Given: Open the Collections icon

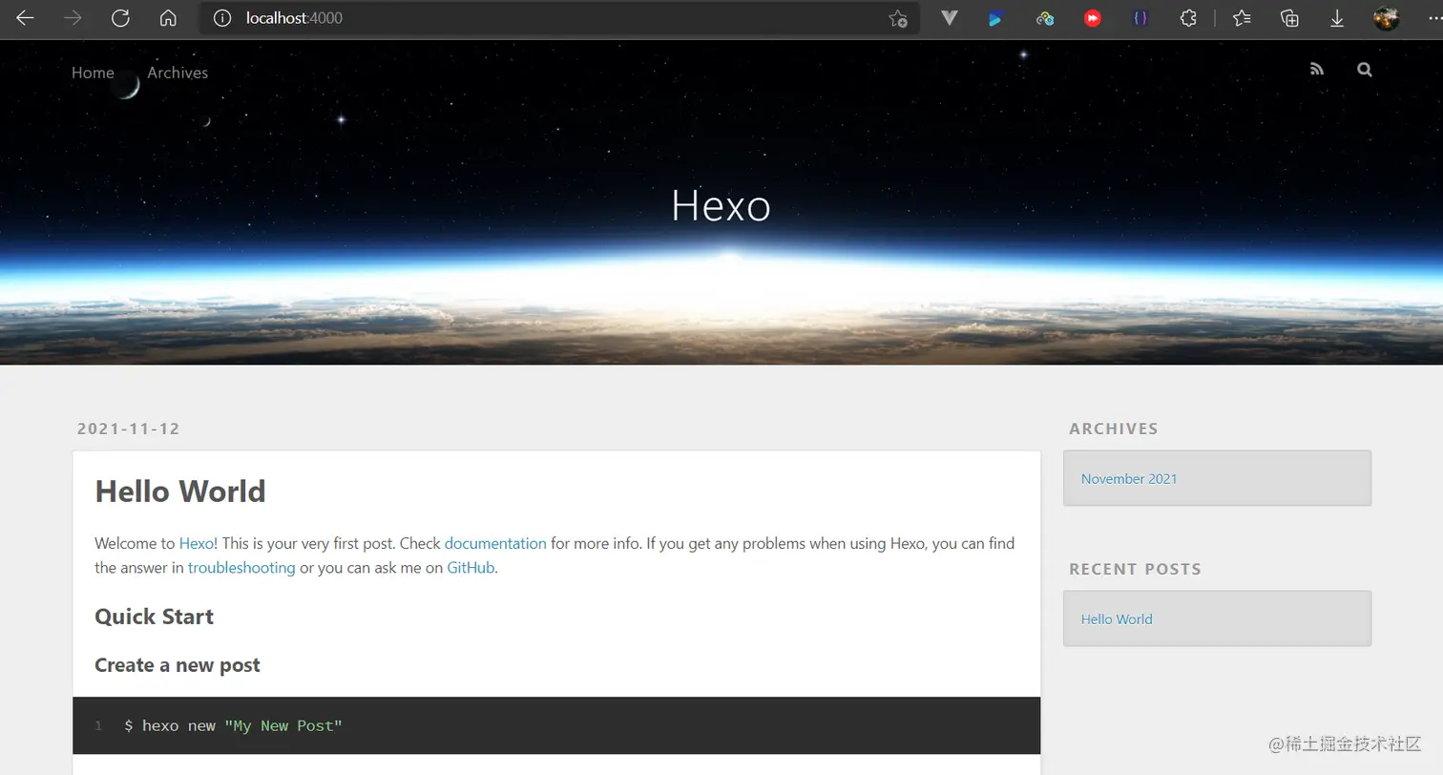Looking at the screenshot, I should coord(1289,18).
